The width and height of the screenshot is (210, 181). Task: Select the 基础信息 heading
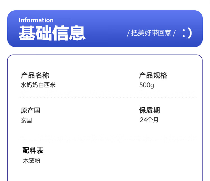[x=52, y=33]
